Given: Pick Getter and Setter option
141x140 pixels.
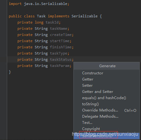Looking at the screenshot, I should click(107, 92).
